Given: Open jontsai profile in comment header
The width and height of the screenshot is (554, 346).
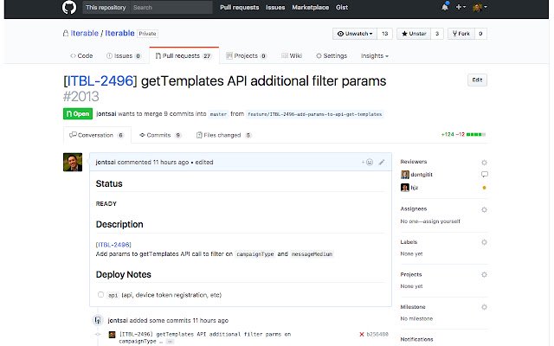Looking at the screenshot, I should (x=106, y=162).
